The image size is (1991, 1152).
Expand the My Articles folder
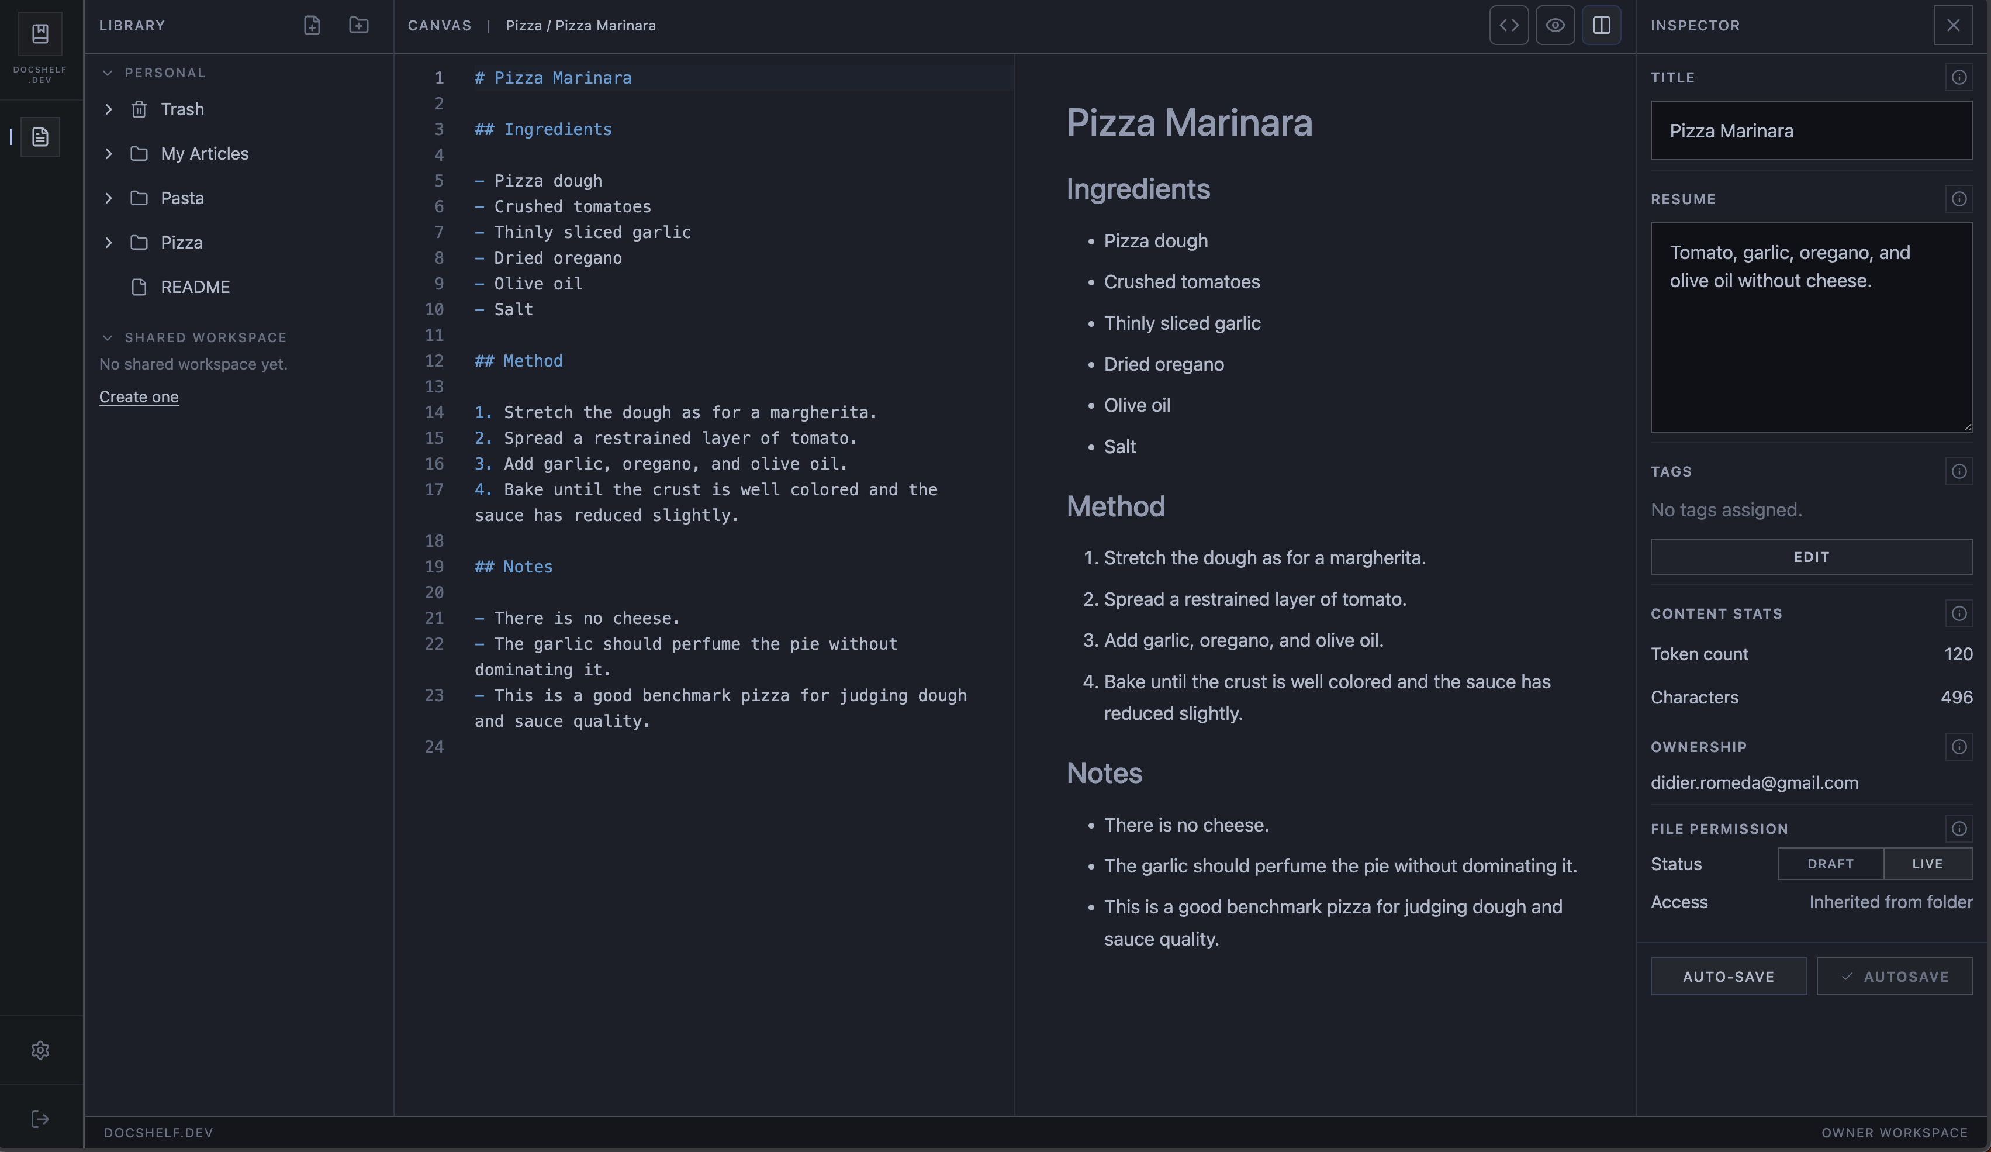(x=108, y=153)
